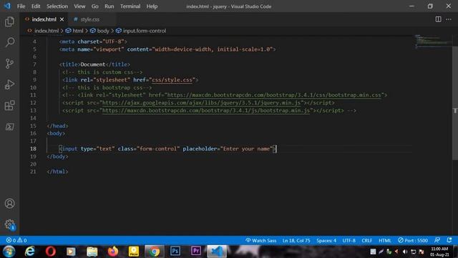Open the Terminal menu
This screenshot has width=458, height=258.
(x=130, y=6)
